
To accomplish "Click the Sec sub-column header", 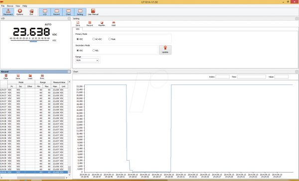I will click(20, 86).
